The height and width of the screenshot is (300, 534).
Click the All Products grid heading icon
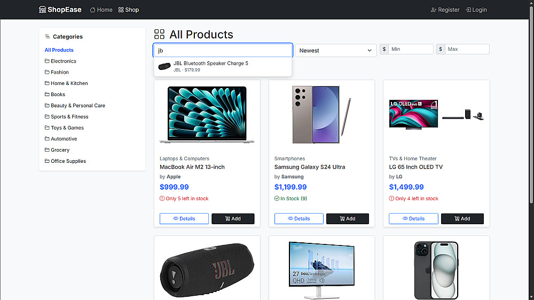159,35
